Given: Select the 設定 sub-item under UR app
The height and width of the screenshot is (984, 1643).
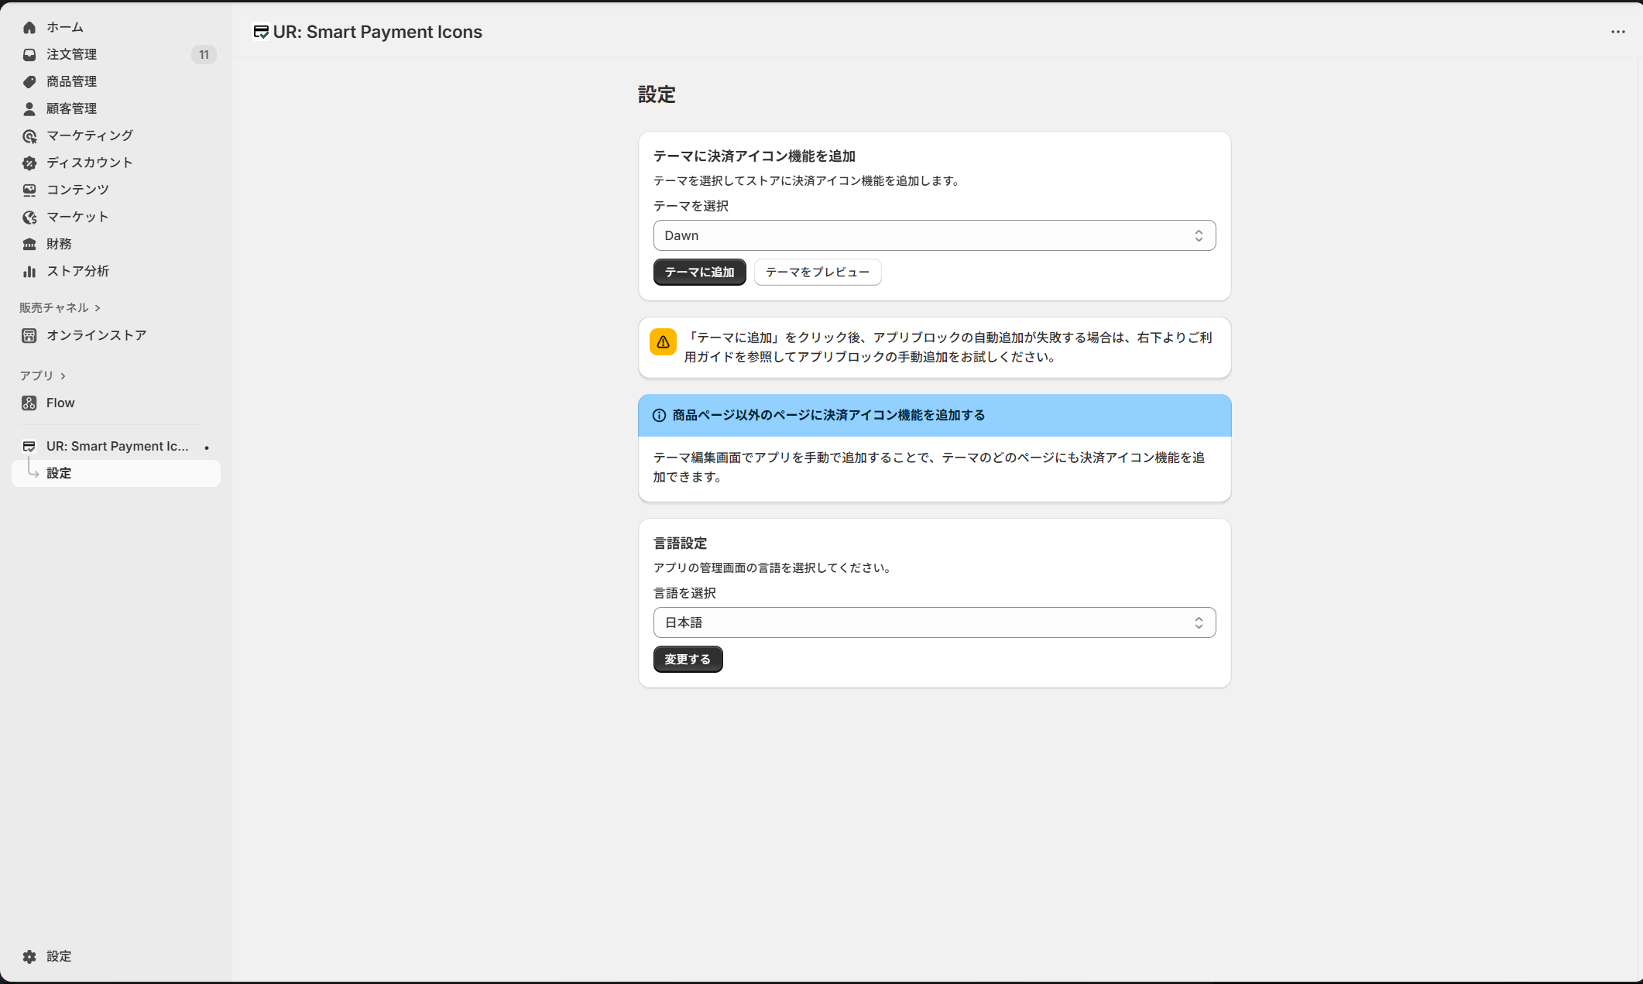Looking at the screenshot, I should (x=59, y=473).
